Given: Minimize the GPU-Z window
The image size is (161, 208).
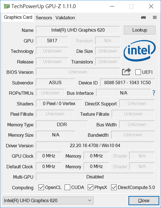Looking at the screenshot, I should (112, 6).
